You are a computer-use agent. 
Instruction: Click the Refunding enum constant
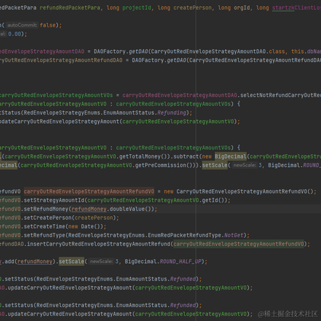pos(172,113)
